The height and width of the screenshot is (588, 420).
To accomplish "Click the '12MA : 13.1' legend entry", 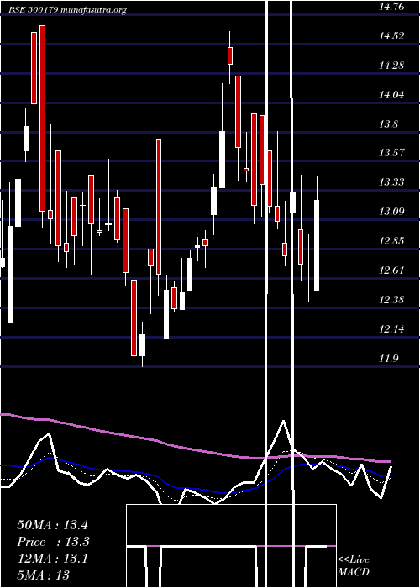I will click(x=52, y=559).
